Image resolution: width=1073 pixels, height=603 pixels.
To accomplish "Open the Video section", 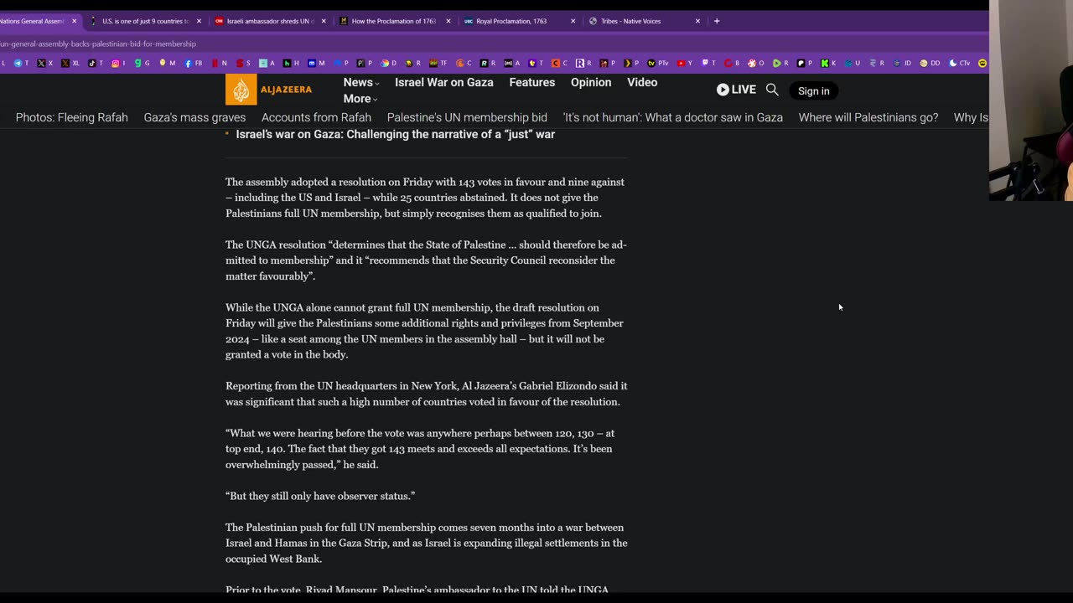I will 642,82.
